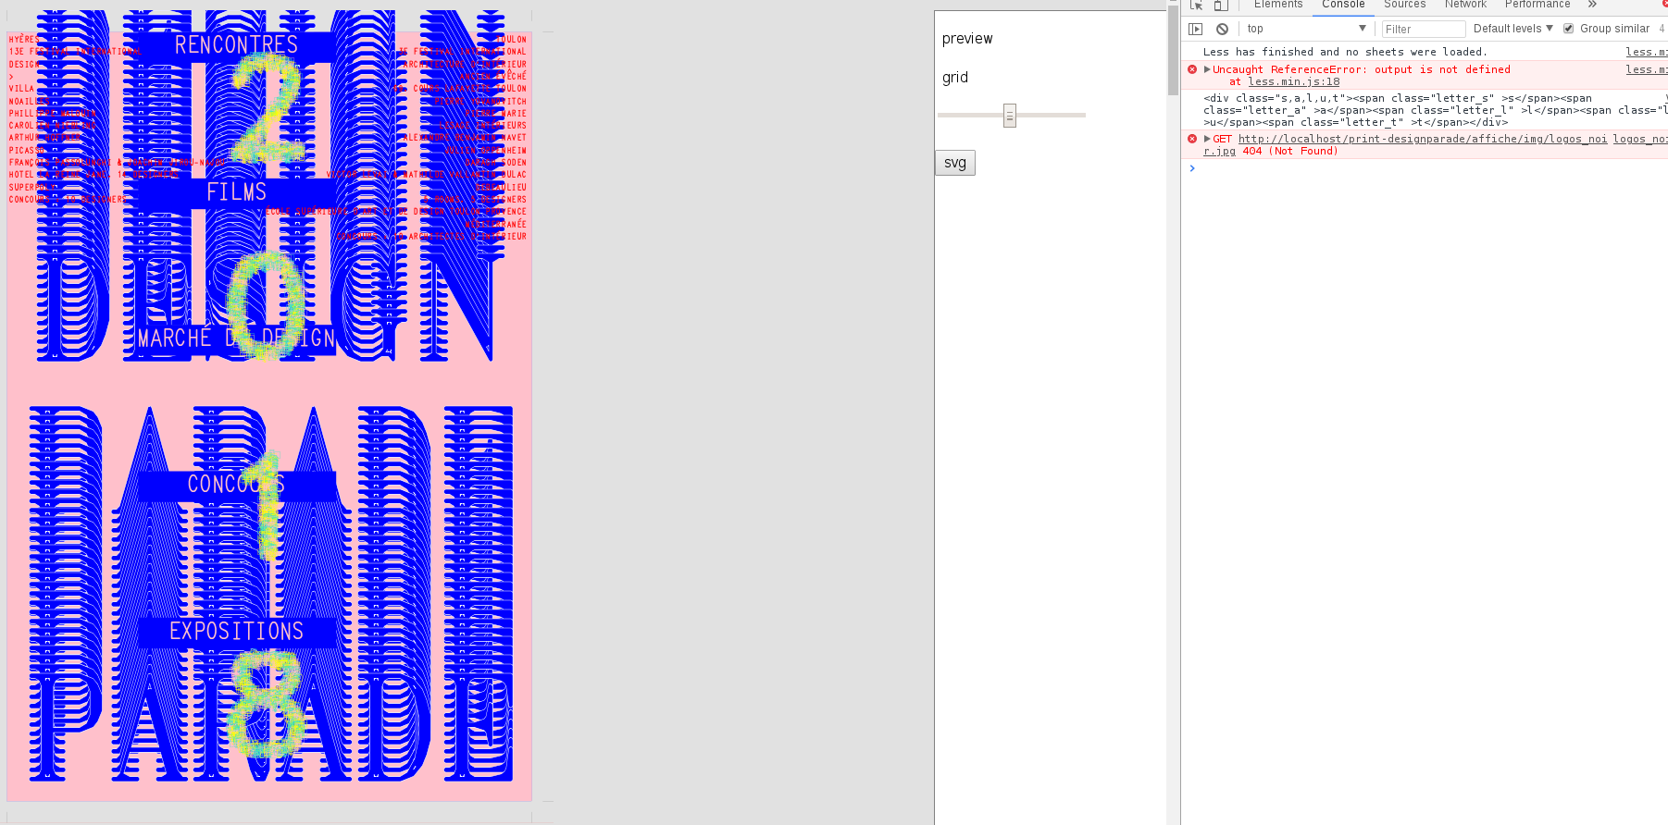Open the Sources tab
1668x825 pixels.
(x=1404, y=5)
